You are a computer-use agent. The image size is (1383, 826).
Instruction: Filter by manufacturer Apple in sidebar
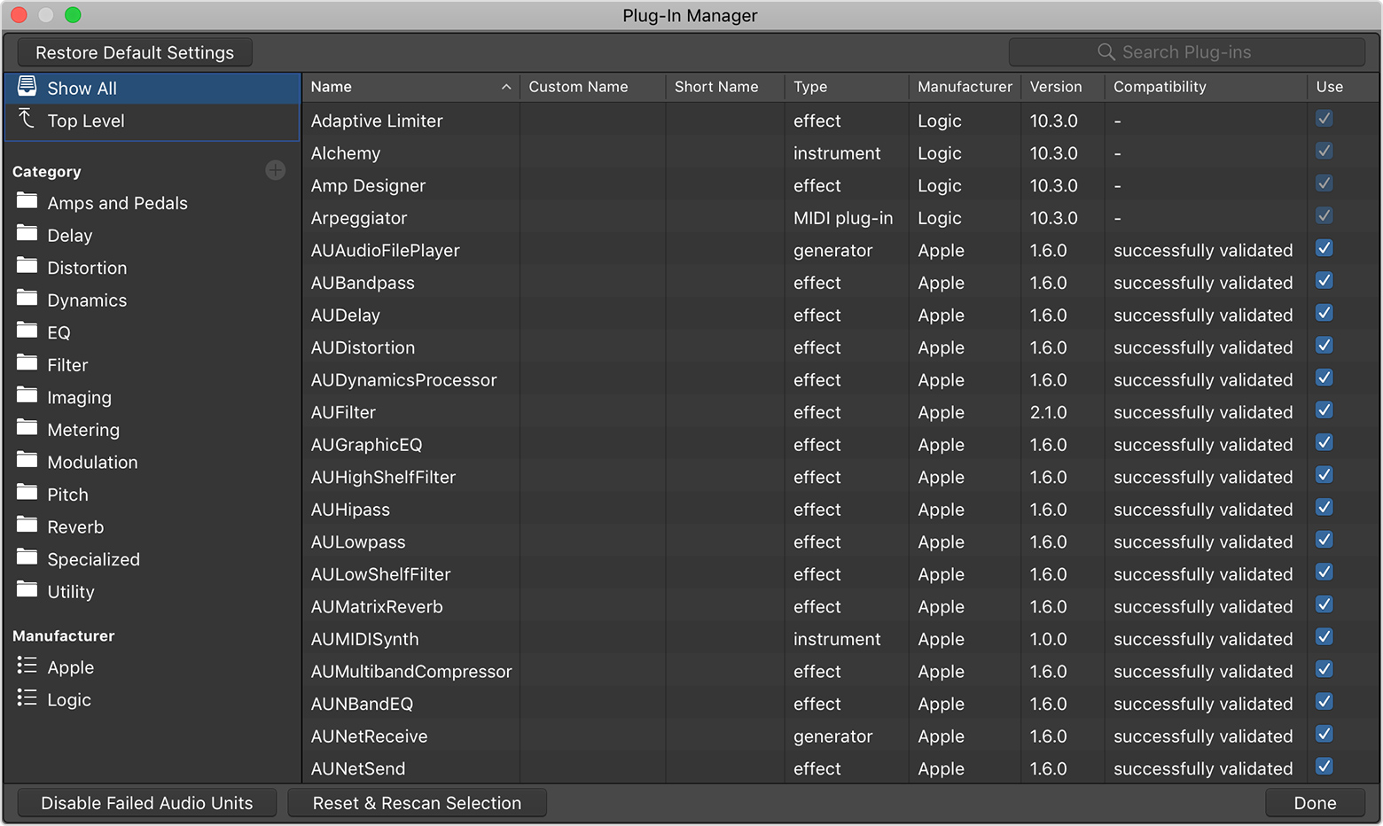pos(71,667)
